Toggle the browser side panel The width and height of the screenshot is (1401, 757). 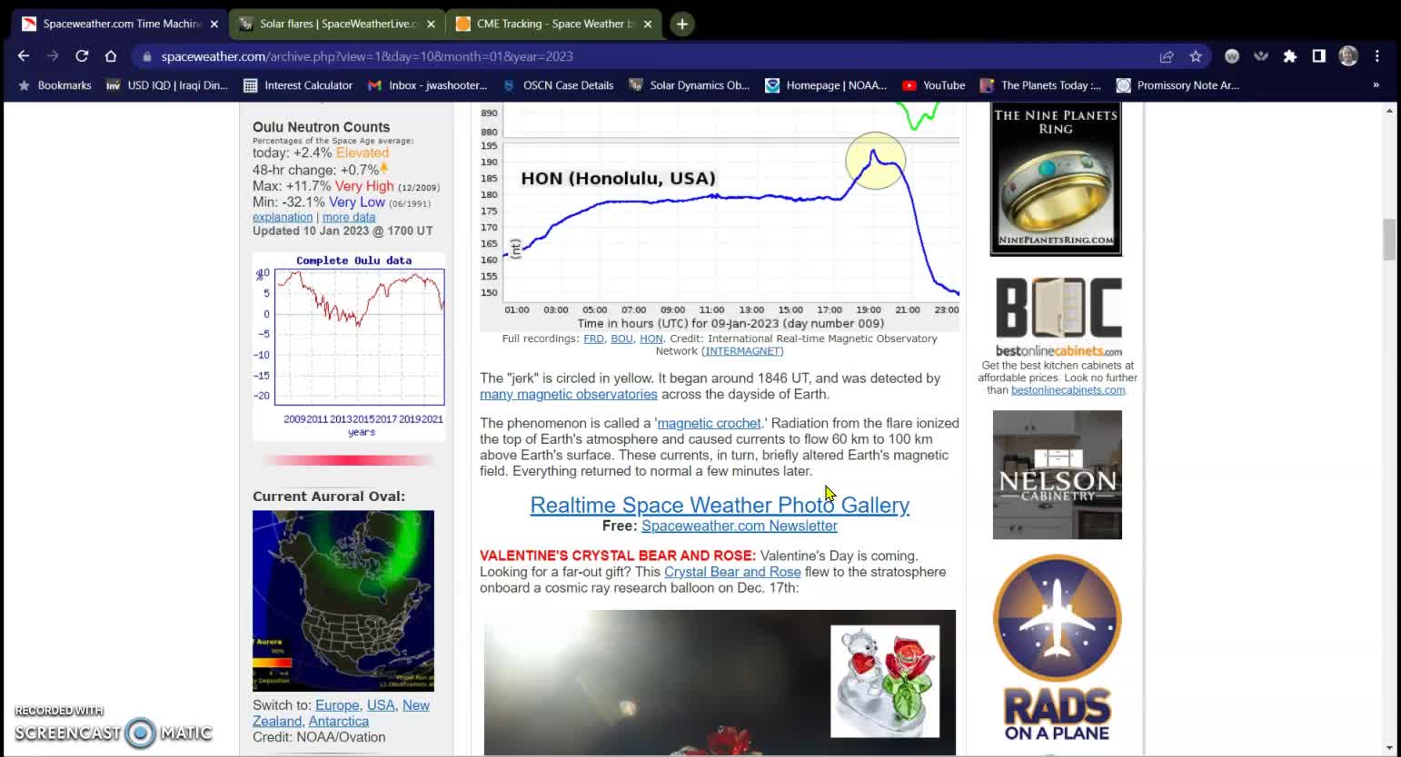pos(1319,56)
